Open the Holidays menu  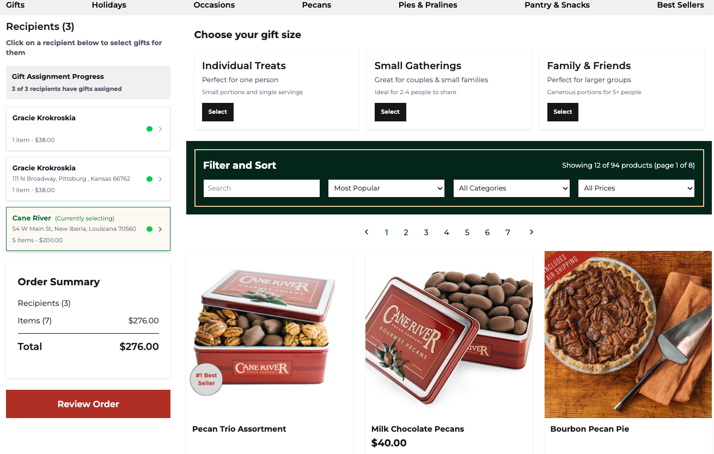pos(109,5)
